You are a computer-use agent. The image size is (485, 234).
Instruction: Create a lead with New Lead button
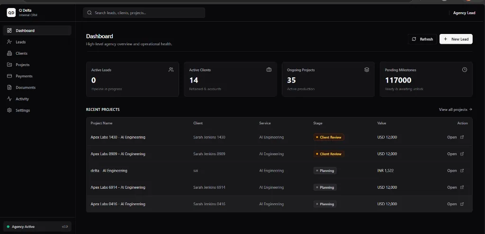tap(456, 39)
